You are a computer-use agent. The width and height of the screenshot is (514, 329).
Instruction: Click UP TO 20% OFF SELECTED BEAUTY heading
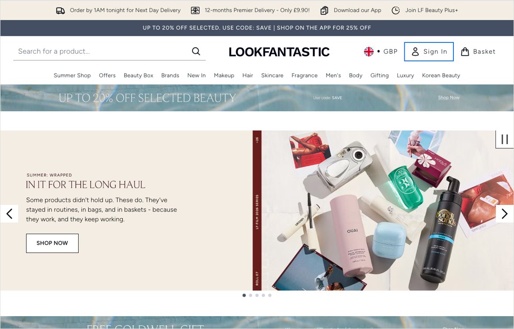(147, 98)
